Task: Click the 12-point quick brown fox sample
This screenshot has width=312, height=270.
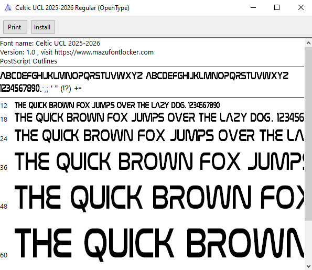Action: [117, 105]
